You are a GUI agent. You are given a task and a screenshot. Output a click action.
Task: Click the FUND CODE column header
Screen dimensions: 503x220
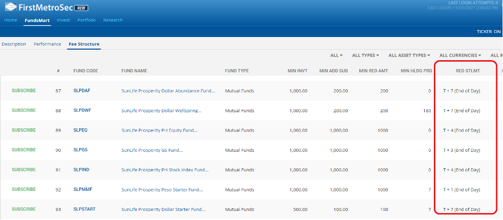click(86, 71)
